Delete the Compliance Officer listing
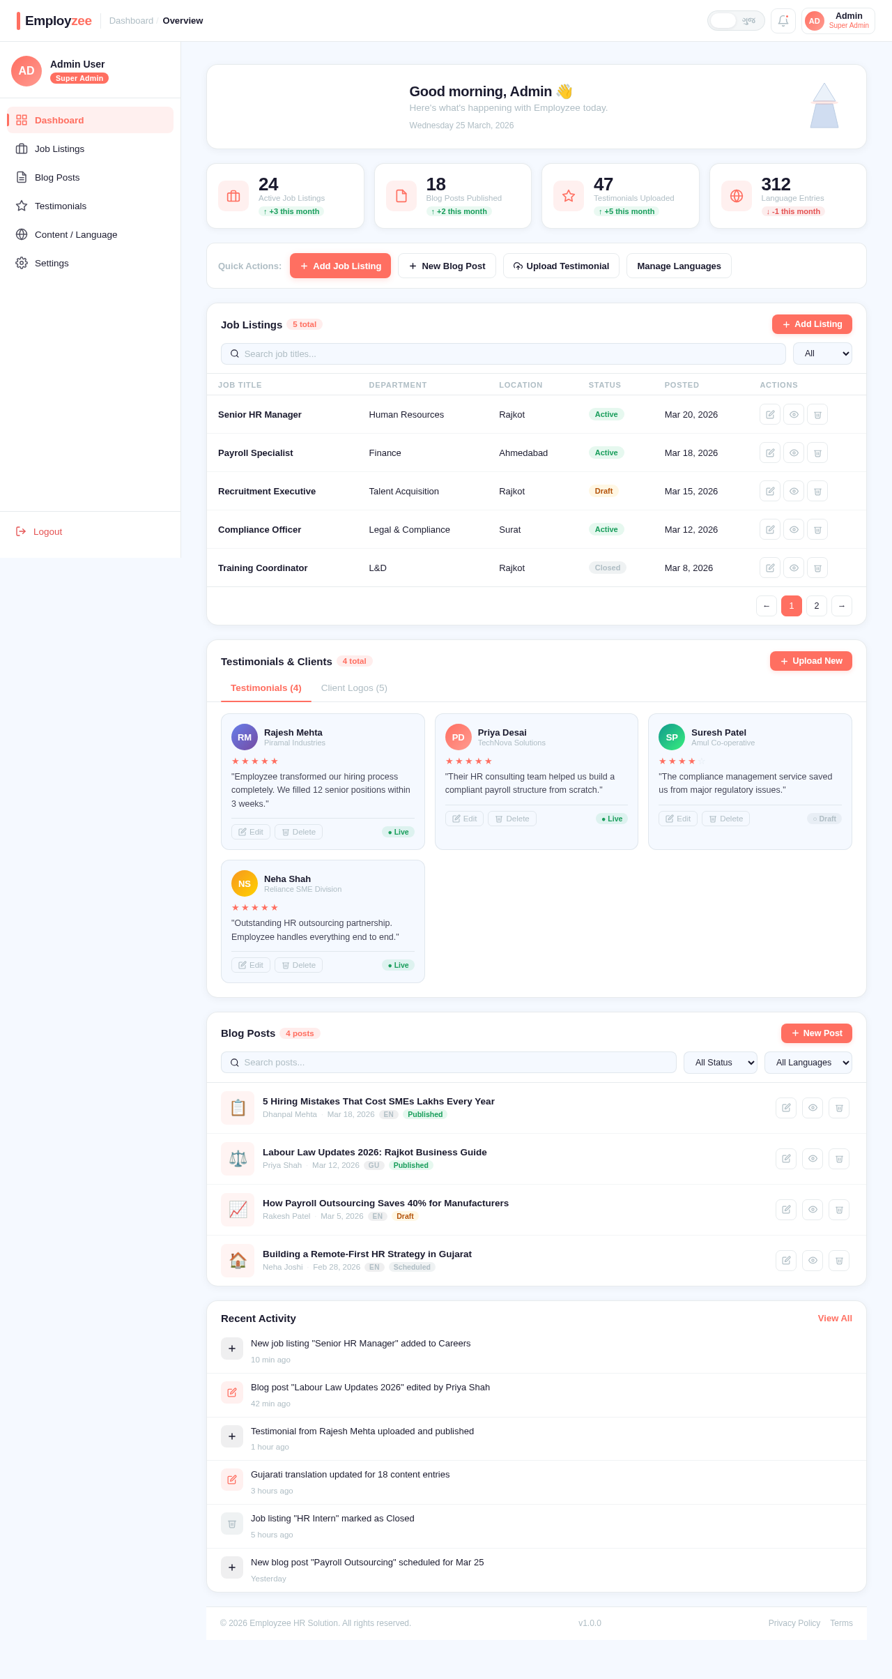This screenshot has height=1679, width=892. 817,529
